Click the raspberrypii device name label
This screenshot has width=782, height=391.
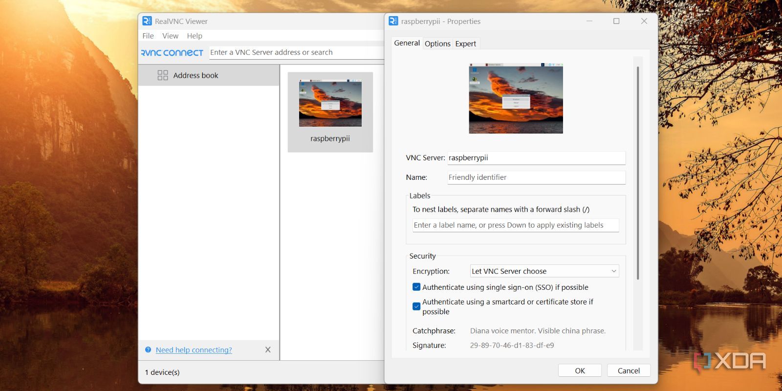point(330,138)
